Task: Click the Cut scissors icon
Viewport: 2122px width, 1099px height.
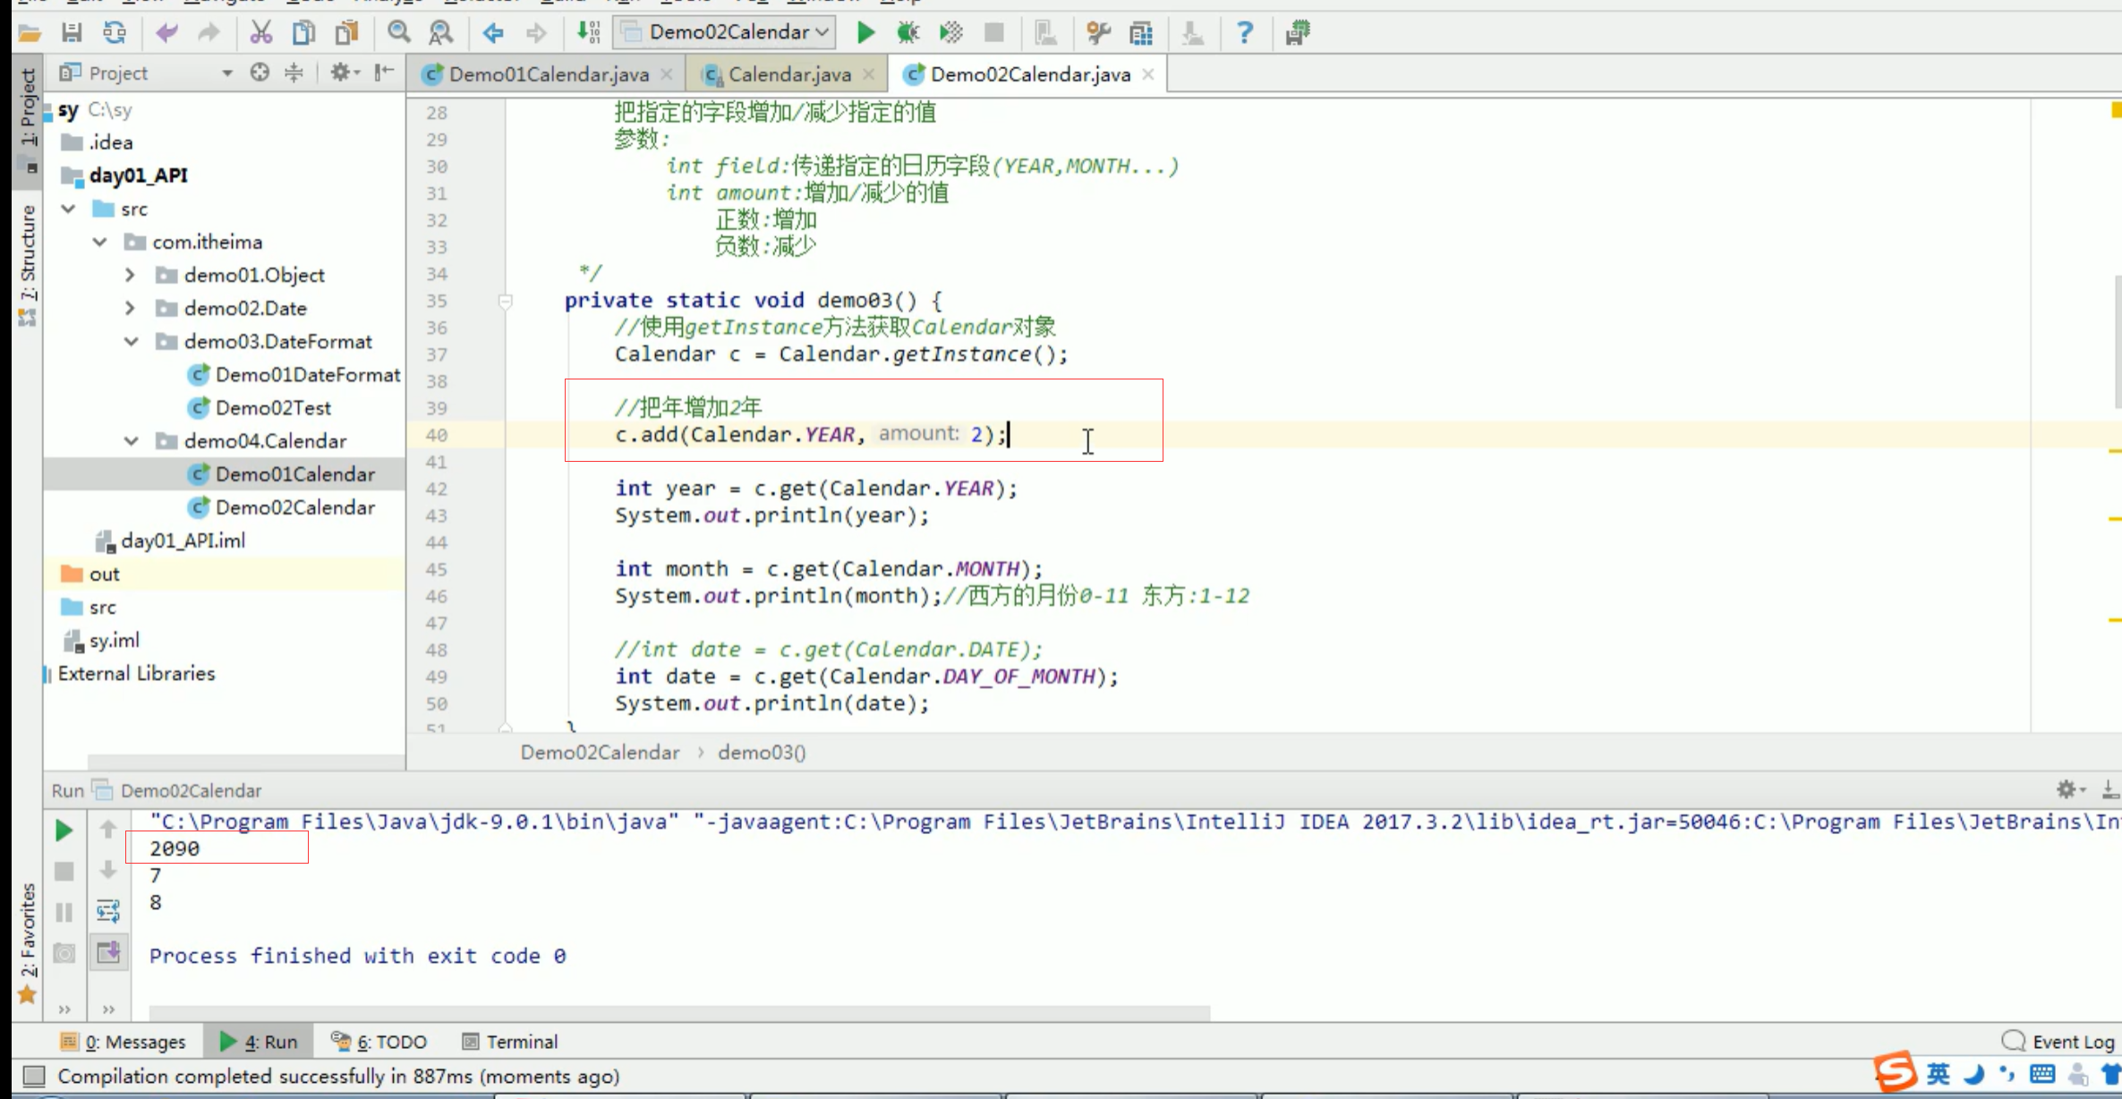Action: pyautogui.click(x=260, y=33)
